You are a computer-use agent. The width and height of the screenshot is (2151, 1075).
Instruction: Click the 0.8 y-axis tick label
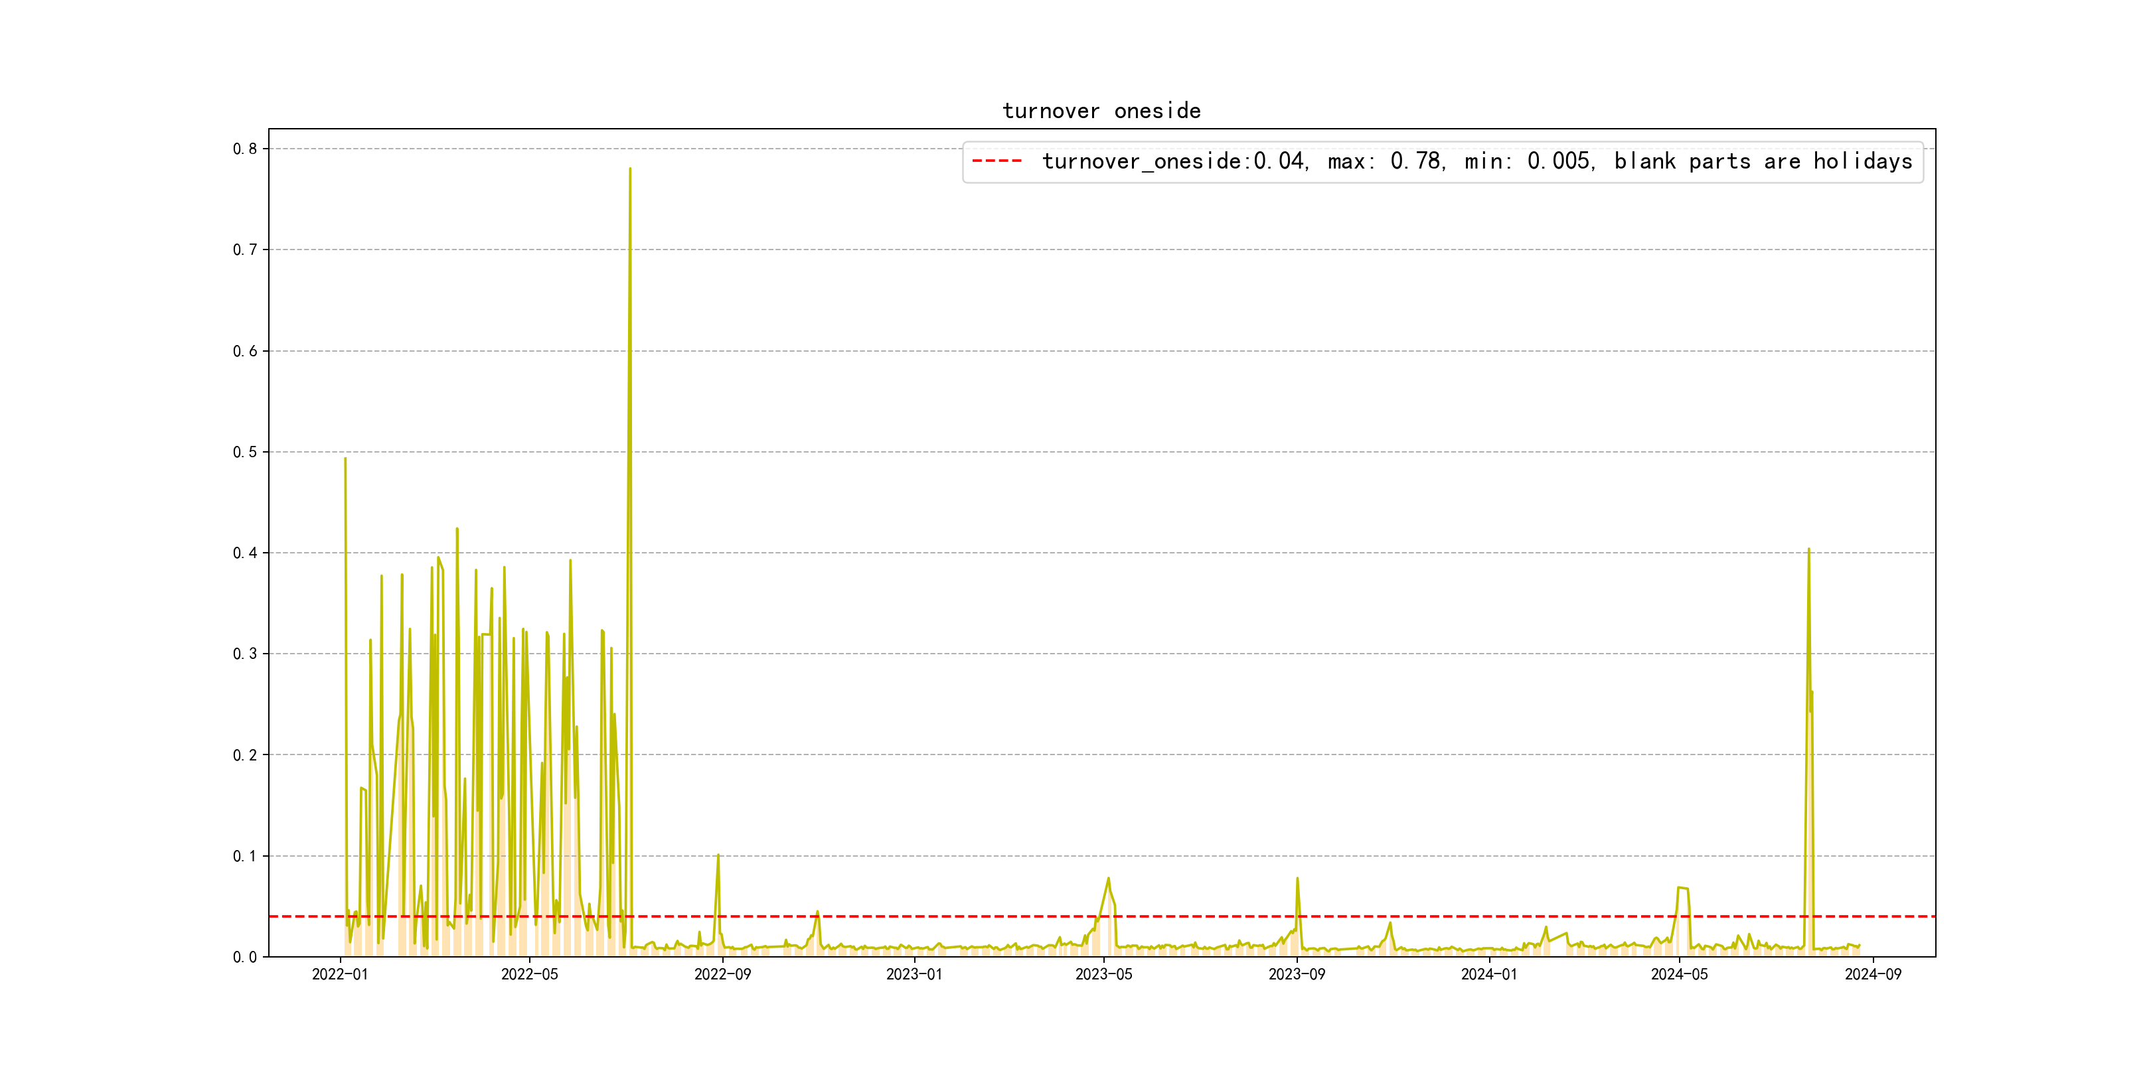click(x=245, y=149)
